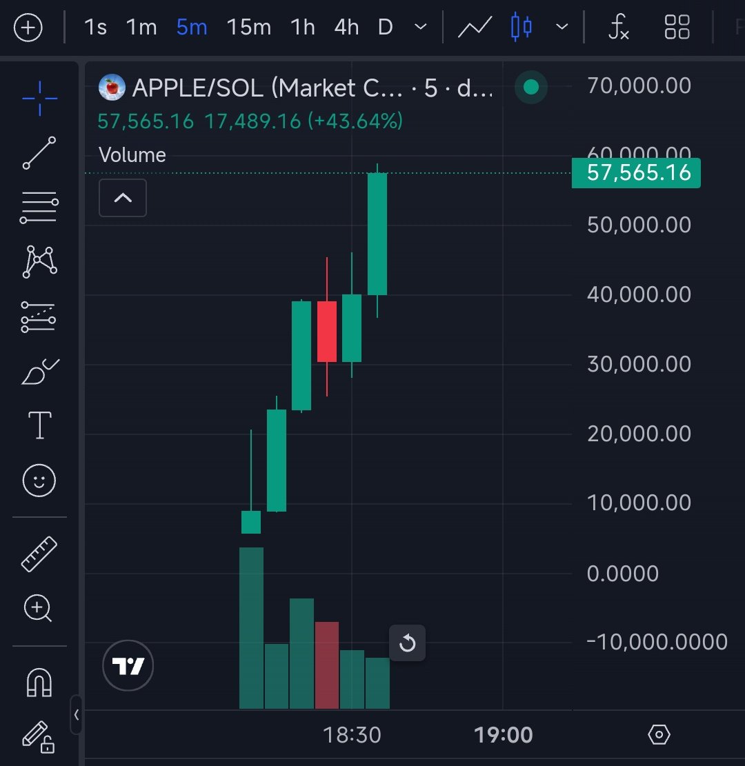This screenshot has width=745, height=766.
Task: Select the crosshair cursor tool
Action: [39, 99]
